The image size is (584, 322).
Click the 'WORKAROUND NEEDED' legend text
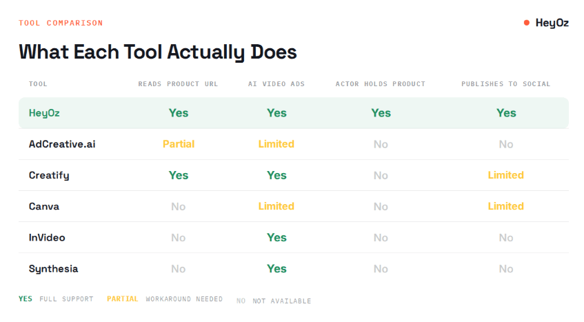click(184, 299)
